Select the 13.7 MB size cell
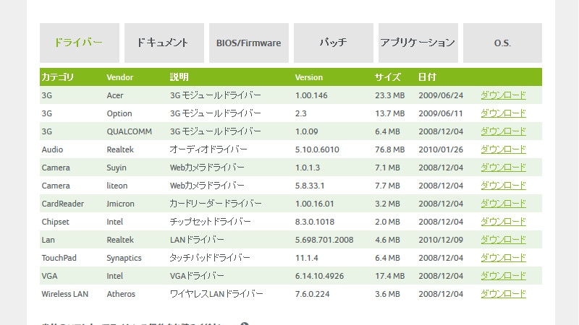The height and width of the screenshot is (325, 579). pyautogui.click(x=390, y=113)
